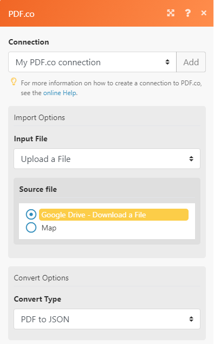The image size is (214, 344).
Task: Click the Add connection button
Action: (191, 62)
